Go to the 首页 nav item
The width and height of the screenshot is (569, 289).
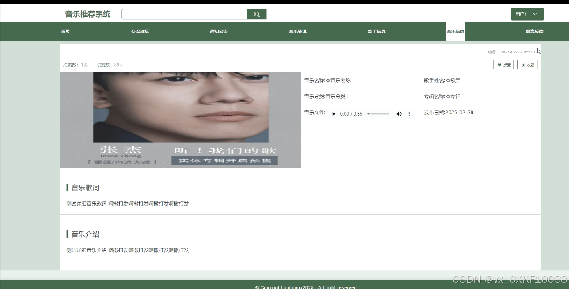[x=65, y=32]
